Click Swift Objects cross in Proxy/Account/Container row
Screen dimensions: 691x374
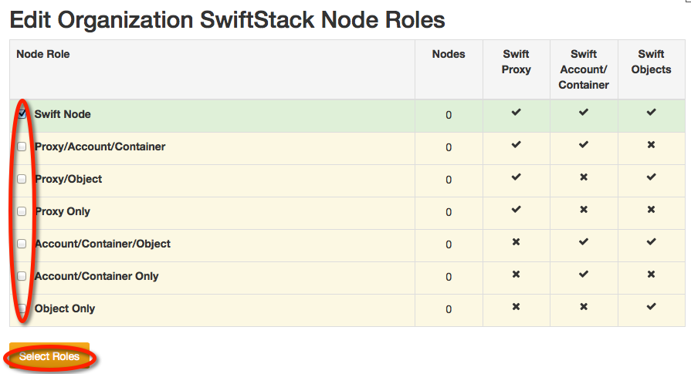pos(651,145)
